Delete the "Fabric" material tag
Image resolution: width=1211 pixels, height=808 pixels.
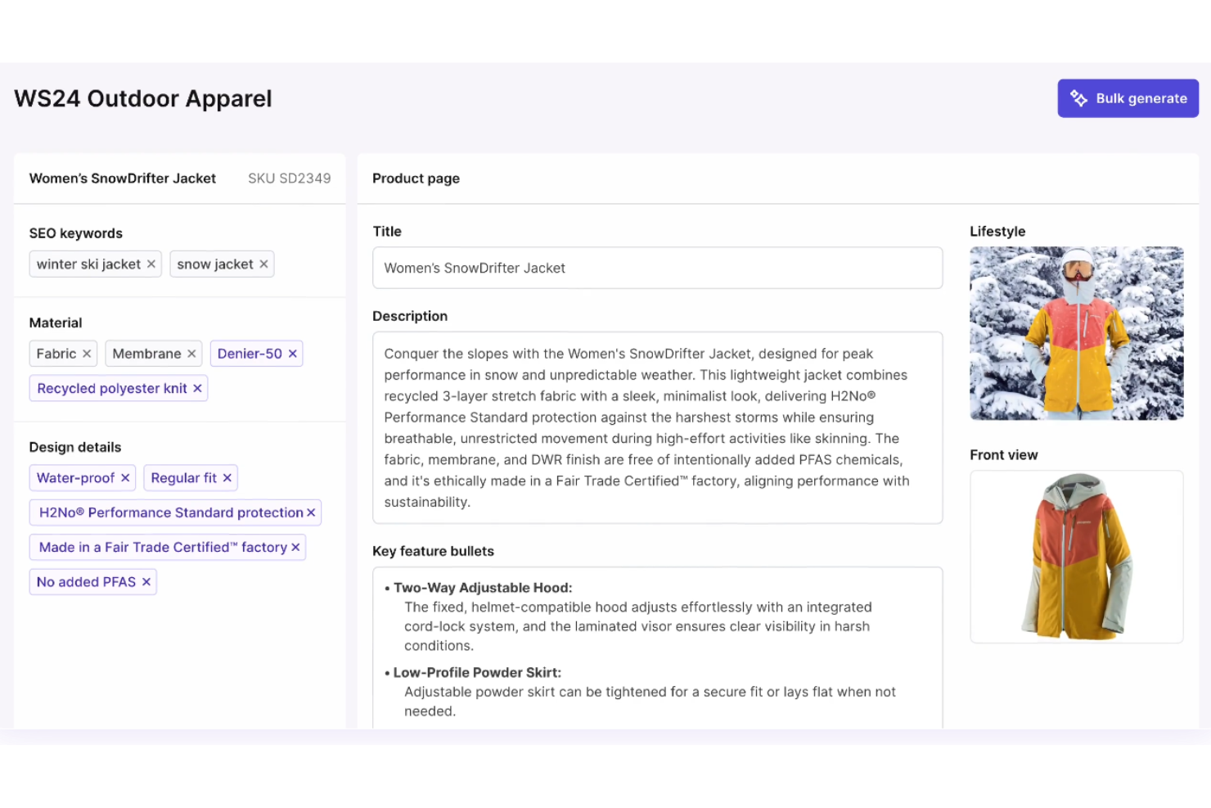tap(87, 353)
